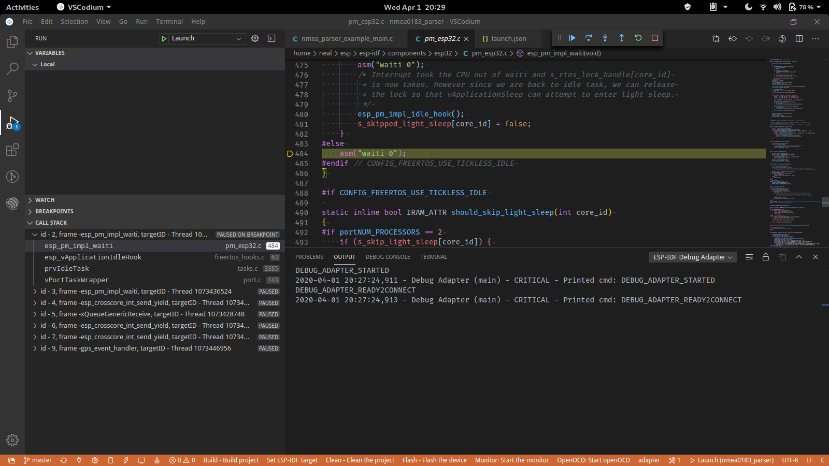Click the Step Over debug icon
This screenshot has width=829, height=466.
coord(589,38)
